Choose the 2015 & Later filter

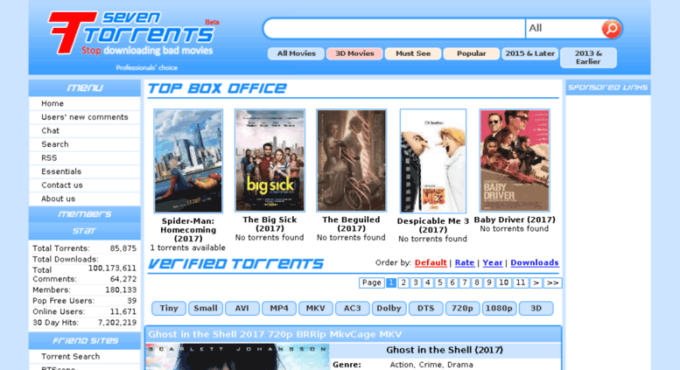530,53
